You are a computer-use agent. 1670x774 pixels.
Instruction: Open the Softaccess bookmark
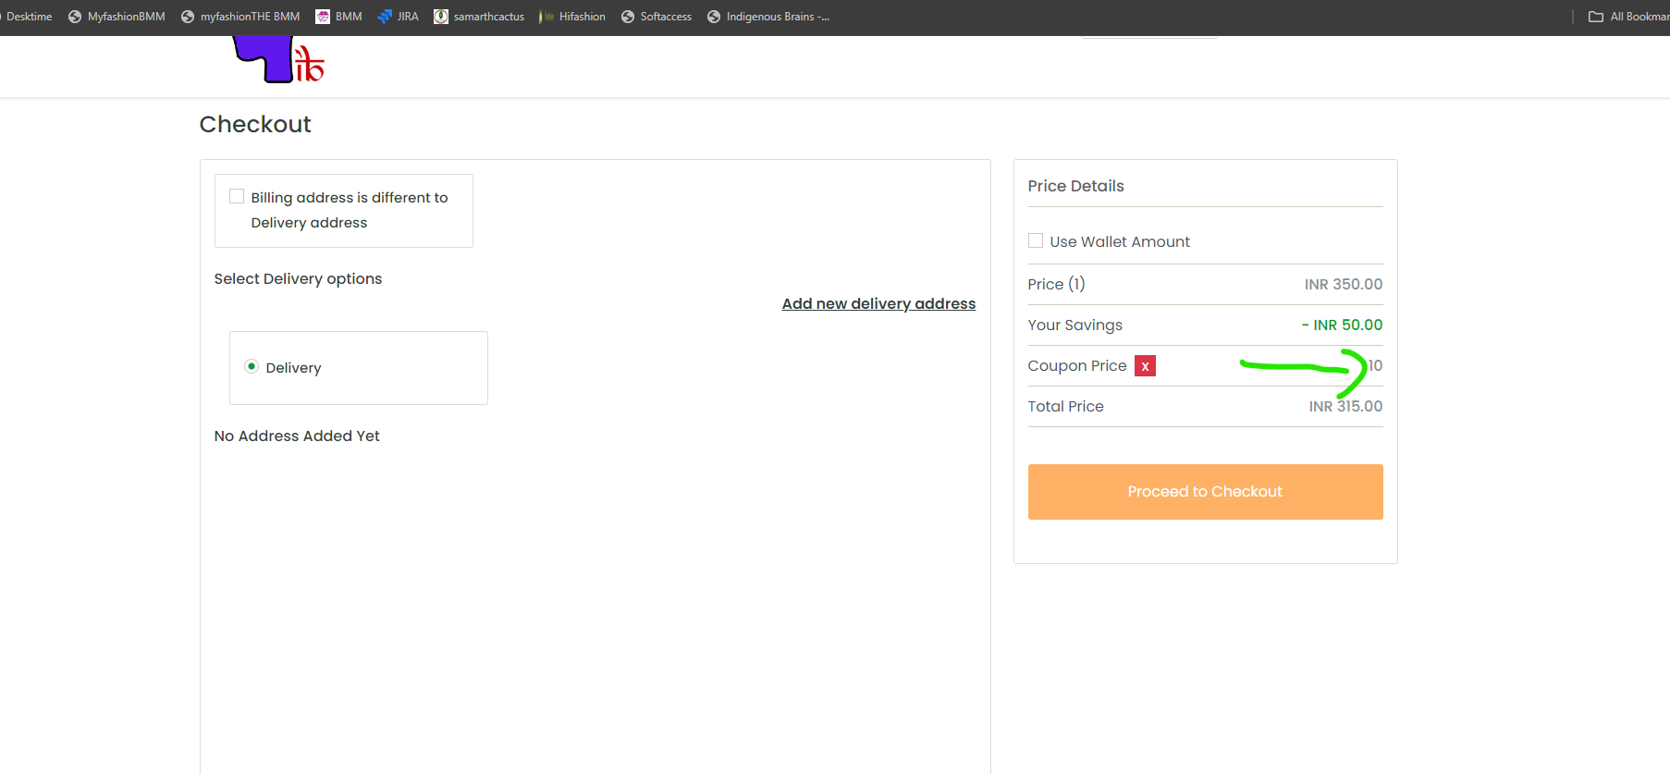(x=657, y=17)
